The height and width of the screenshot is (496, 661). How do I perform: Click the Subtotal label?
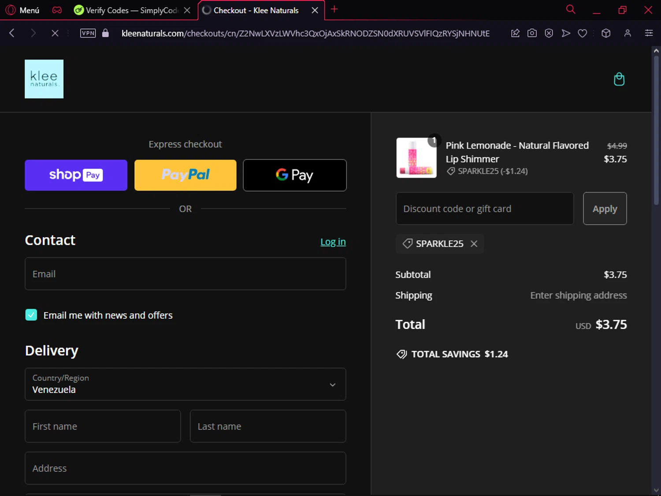point(413,275)
